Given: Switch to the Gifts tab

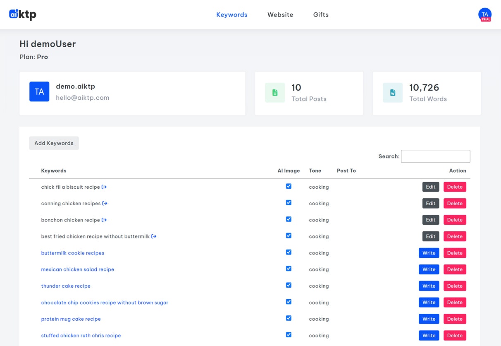Looking at the screenshot, I should (321, 15).
